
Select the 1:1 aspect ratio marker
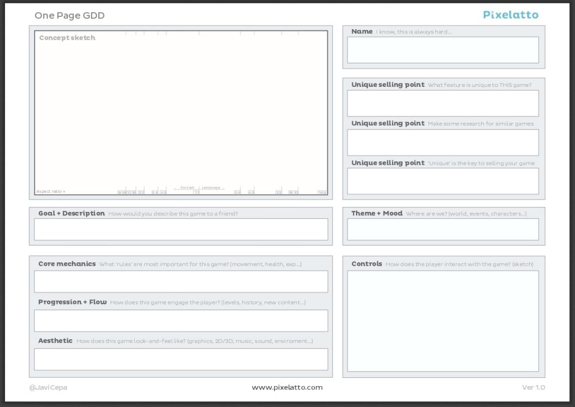197,190
